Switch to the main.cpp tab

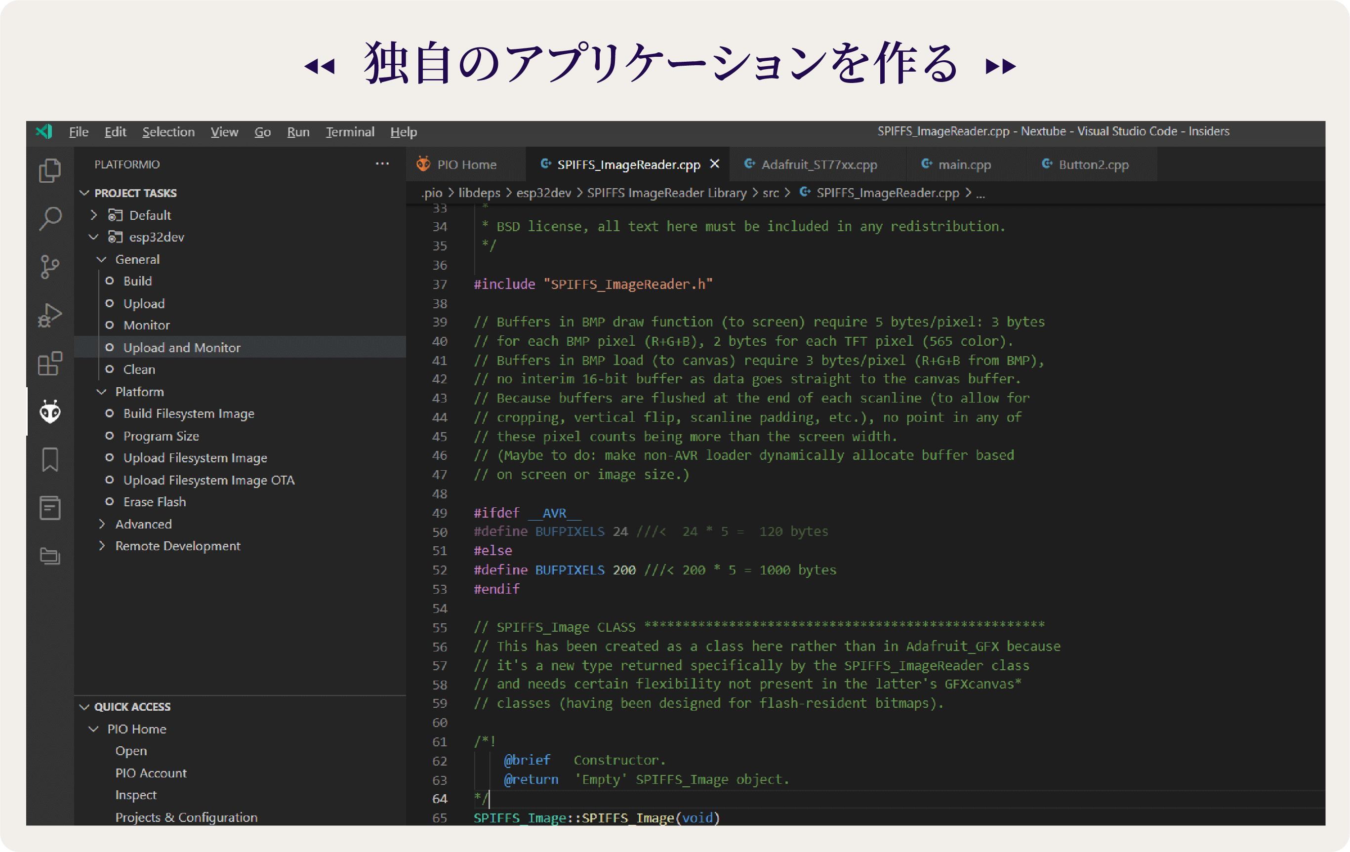point(964,165)
